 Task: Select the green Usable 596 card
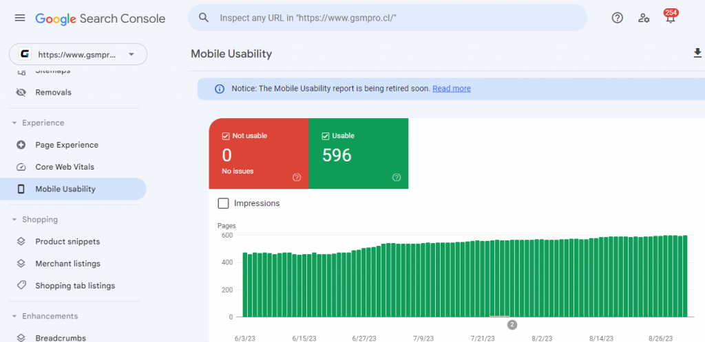(359, 153)
